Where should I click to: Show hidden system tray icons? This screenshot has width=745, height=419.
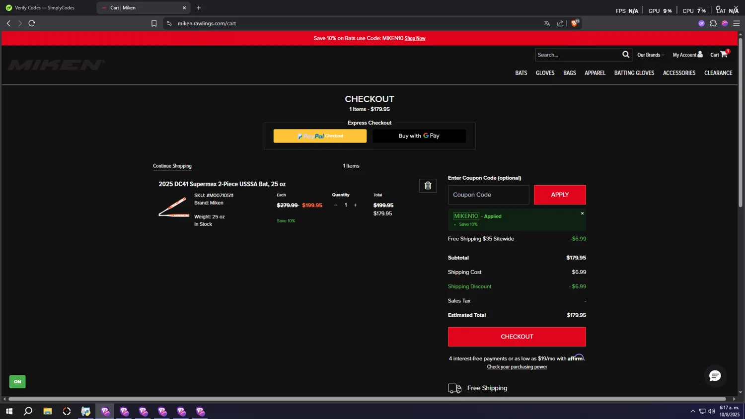tap(693, 411)
